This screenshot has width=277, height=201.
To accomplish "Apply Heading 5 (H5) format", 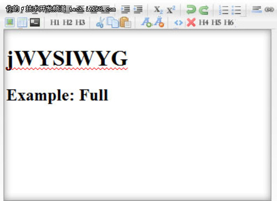I will [216, 23].
